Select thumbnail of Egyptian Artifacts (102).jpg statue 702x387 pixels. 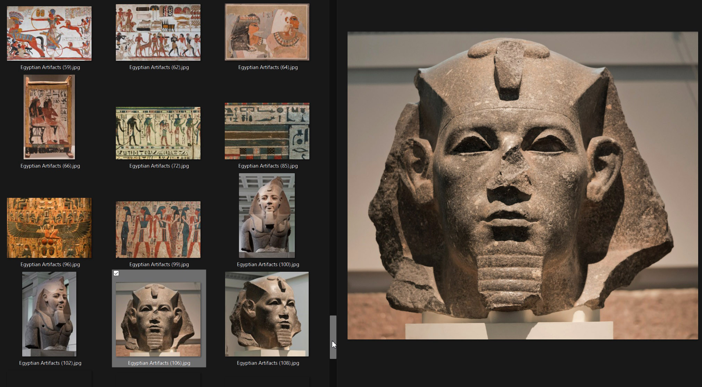point(49,314)
